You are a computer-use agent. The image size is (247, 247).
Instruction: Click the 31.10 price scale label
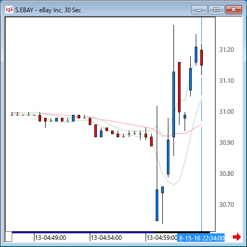coord(227,81)
